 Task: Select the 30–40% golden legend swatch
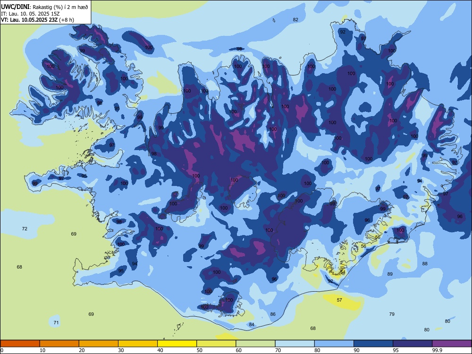pyautogui.click(x=138, y=344)
